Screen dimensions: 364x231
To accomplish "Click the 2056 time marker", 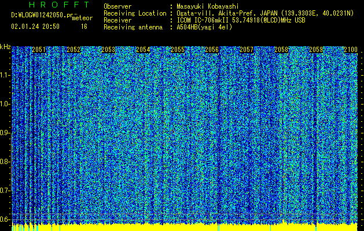I will point(212,50).
